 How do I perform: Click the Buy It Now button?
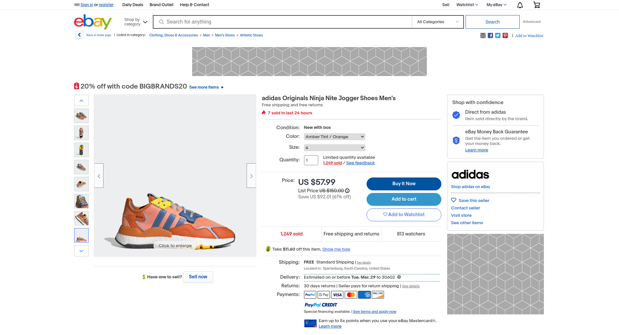(x=404, y=184)
